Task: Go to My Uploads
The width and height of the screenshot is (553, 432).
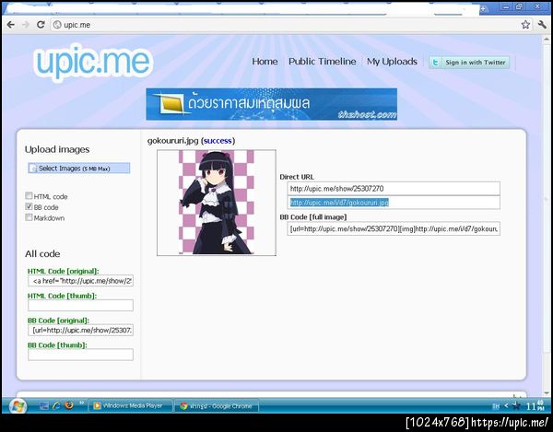Action: pos(392,62)
